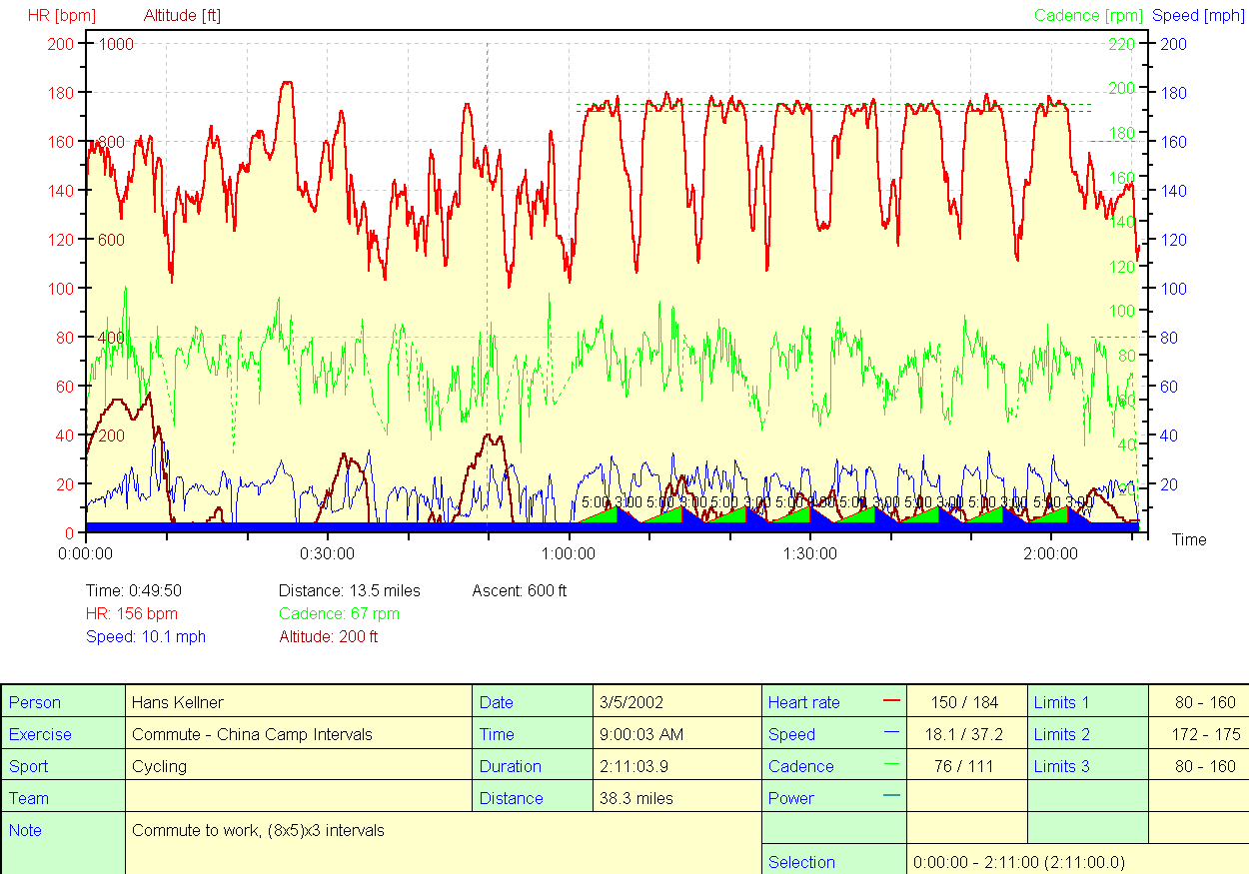
Task: Click the red Heart rate line swatch
Action: (892, 701)
